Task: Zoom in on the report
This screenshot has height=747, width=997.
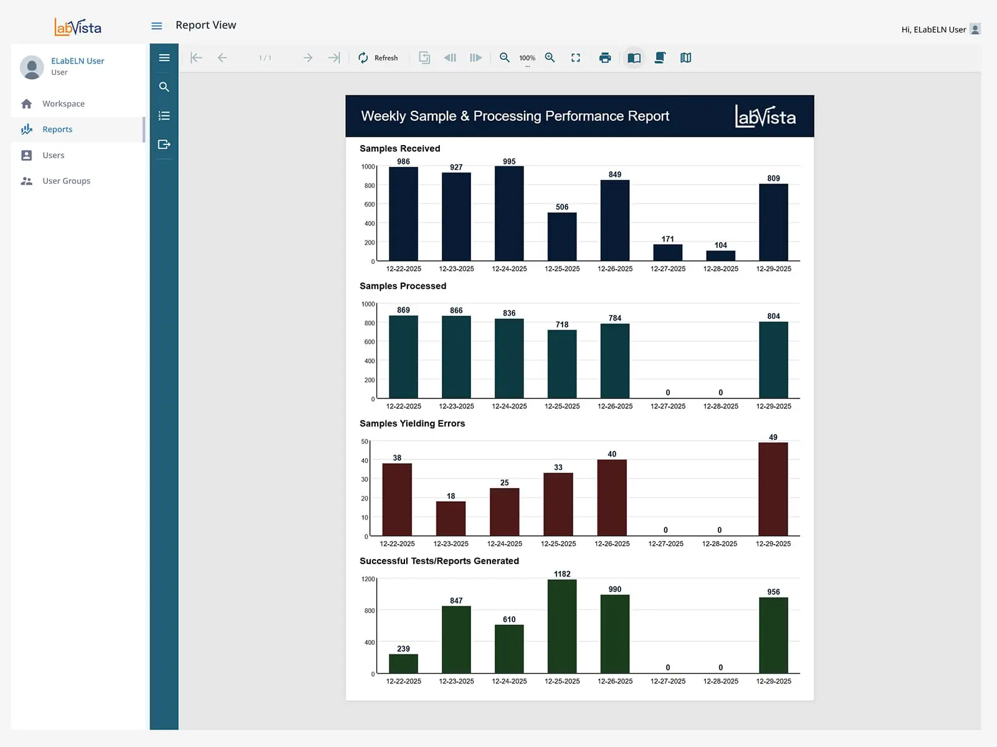Action: pos(550,57)
